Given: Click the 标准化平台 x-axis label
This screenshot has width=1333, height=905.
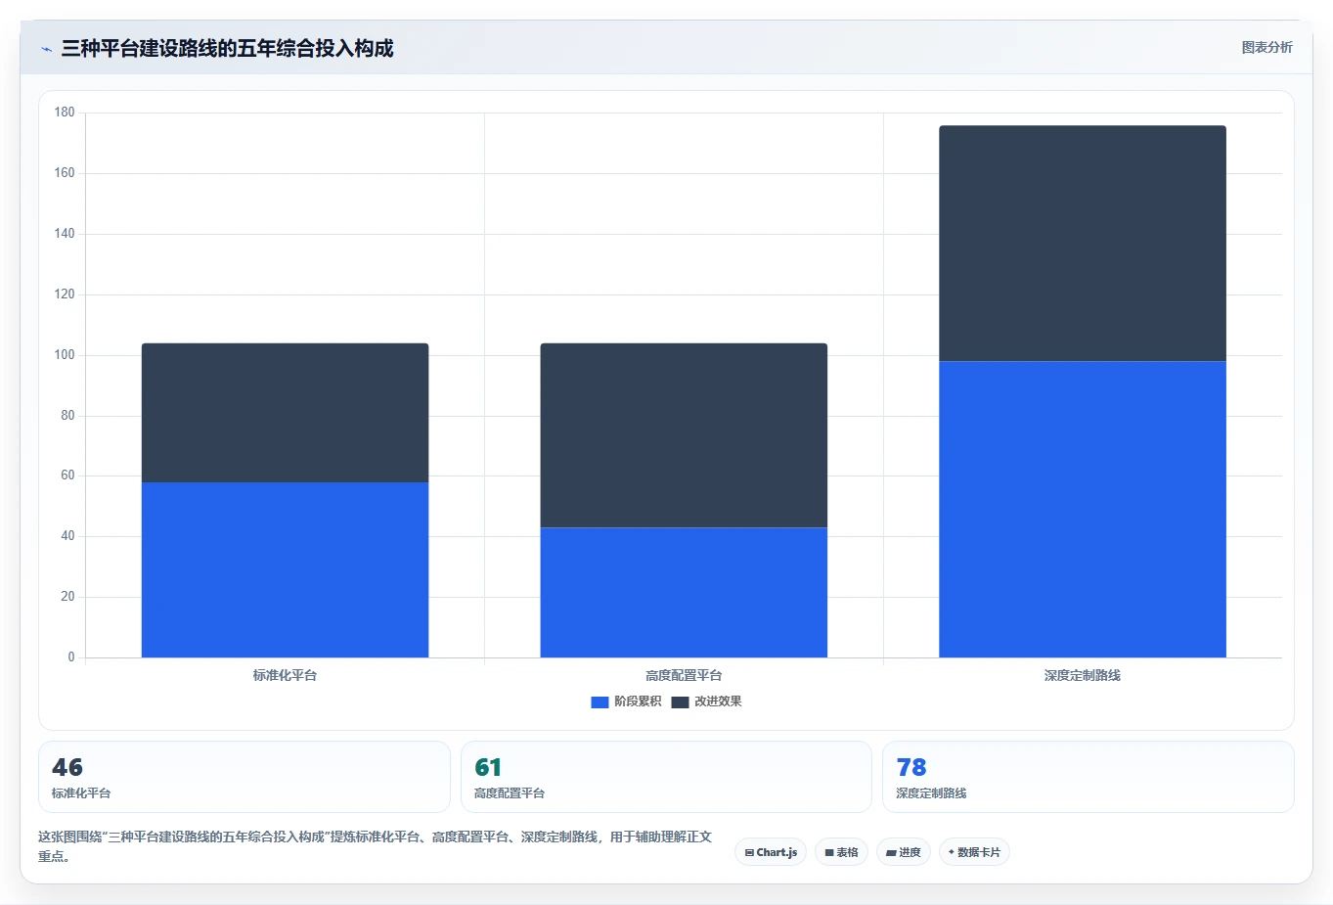Looking at the screenshot, I should pos(285,675).
